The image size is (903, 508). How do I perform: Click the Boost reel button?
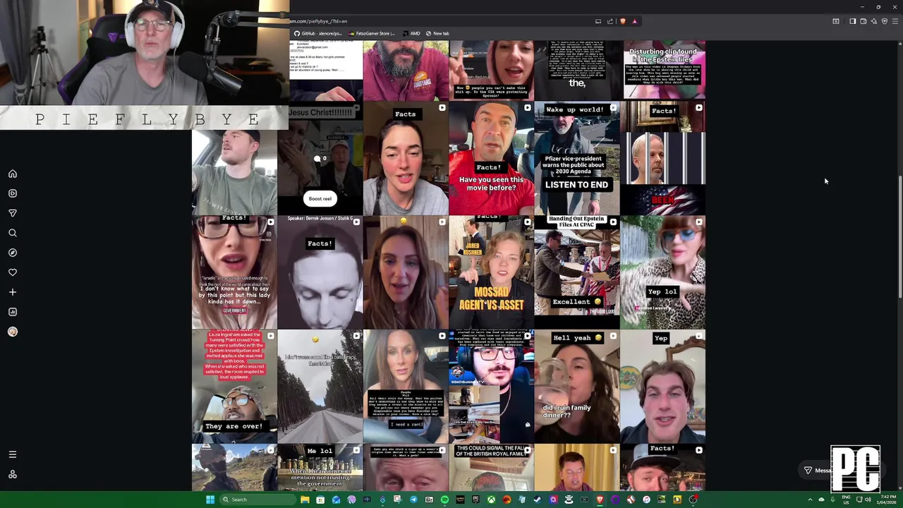pyautogui.click(x=320, y=198)
